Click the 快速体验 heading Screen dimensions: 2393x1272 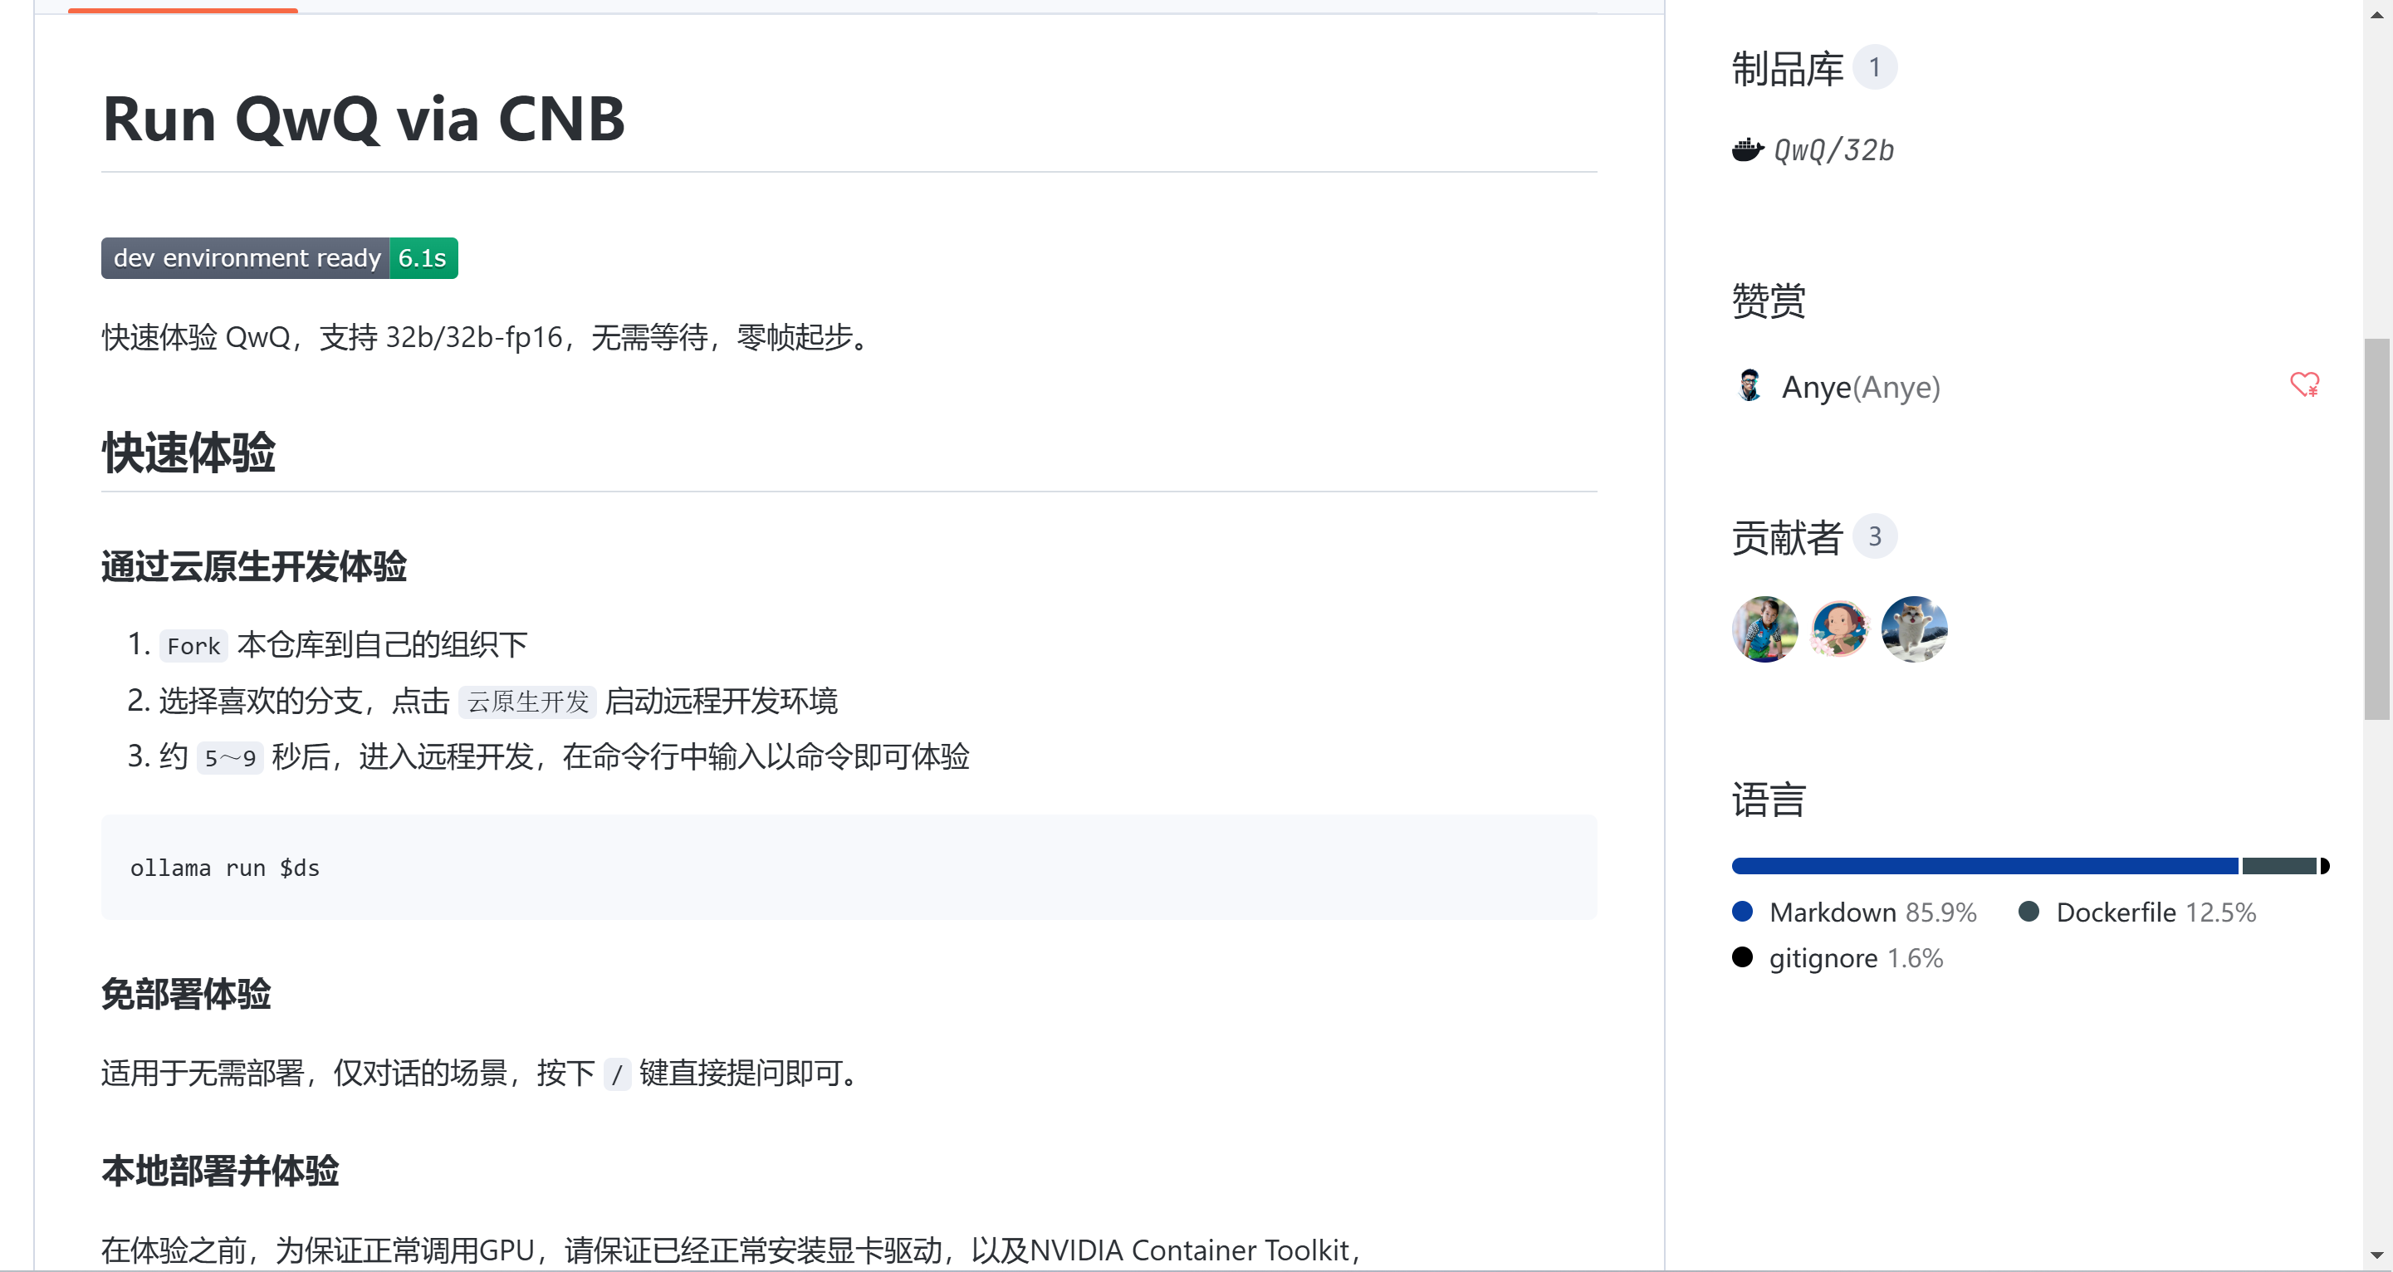188,453
